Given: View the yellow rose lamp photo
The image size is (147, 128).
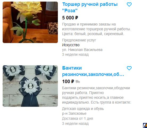Looking at the screenshot, I should coord(30,22).
